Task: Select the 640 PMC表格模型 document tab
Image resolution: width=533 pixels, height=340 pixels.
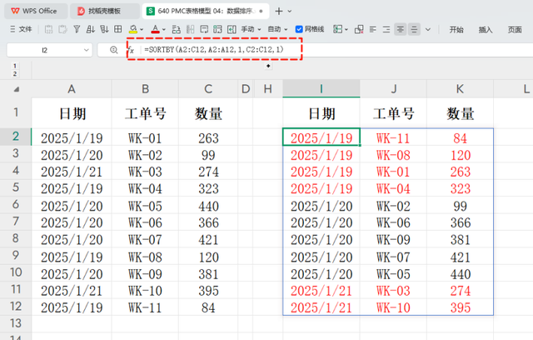Action: click(206, 11)
